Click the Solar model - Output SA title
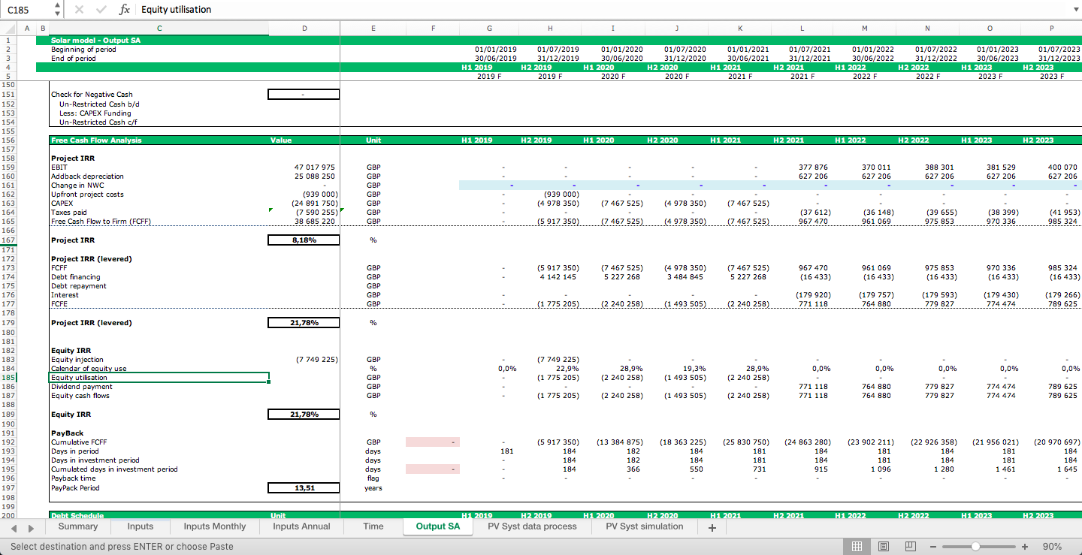Image resolution: width=1082 pixels, height=555 pixels. click(x=95, y=41)
